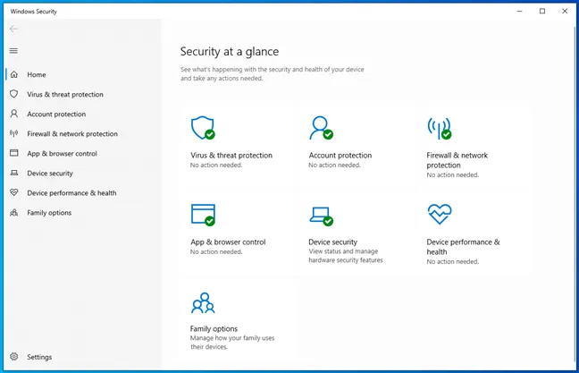This screenshot has width=579, height=373.
Task: Click the 'See what's happening' description text
Action: coord(273,74)
